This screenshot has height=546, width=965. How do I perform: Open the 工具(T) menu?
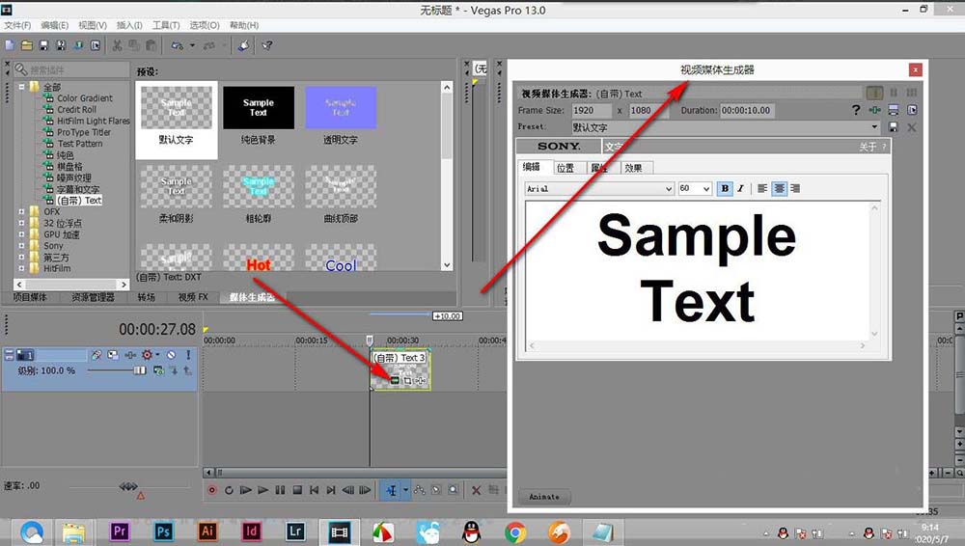pos(166,25)
